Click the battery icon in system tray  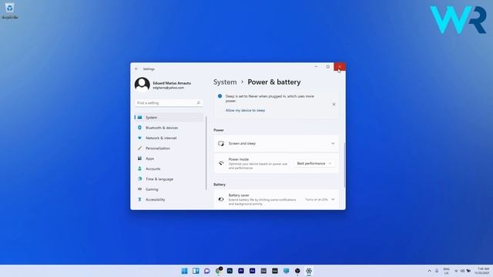point(468,271)
